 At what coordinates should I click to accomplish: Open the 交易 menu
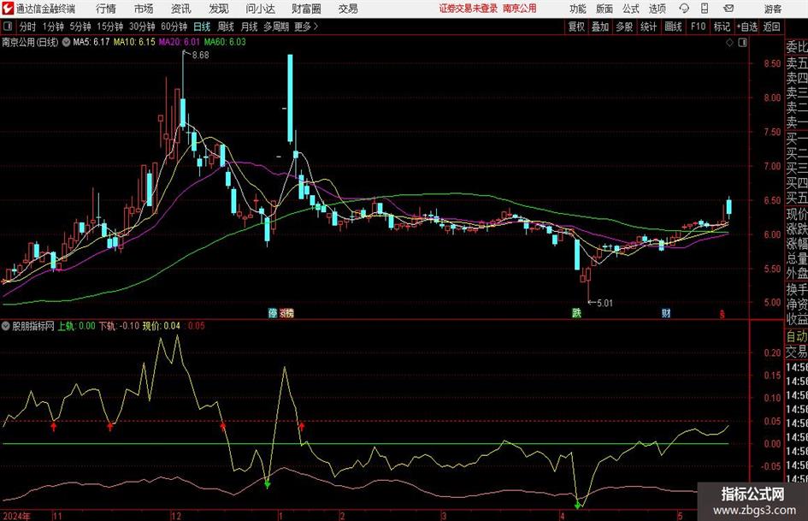coord(348,9)
